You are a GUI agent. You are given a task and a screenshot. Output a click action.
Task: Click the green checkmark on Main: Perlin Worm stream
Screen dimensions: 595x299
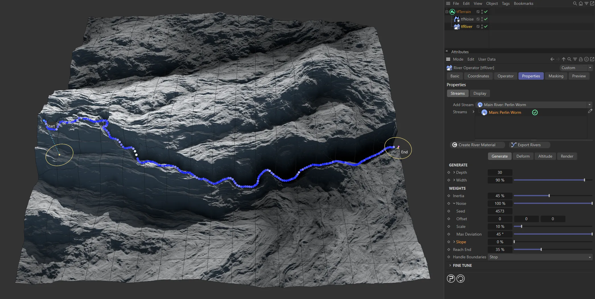(535, 112)
